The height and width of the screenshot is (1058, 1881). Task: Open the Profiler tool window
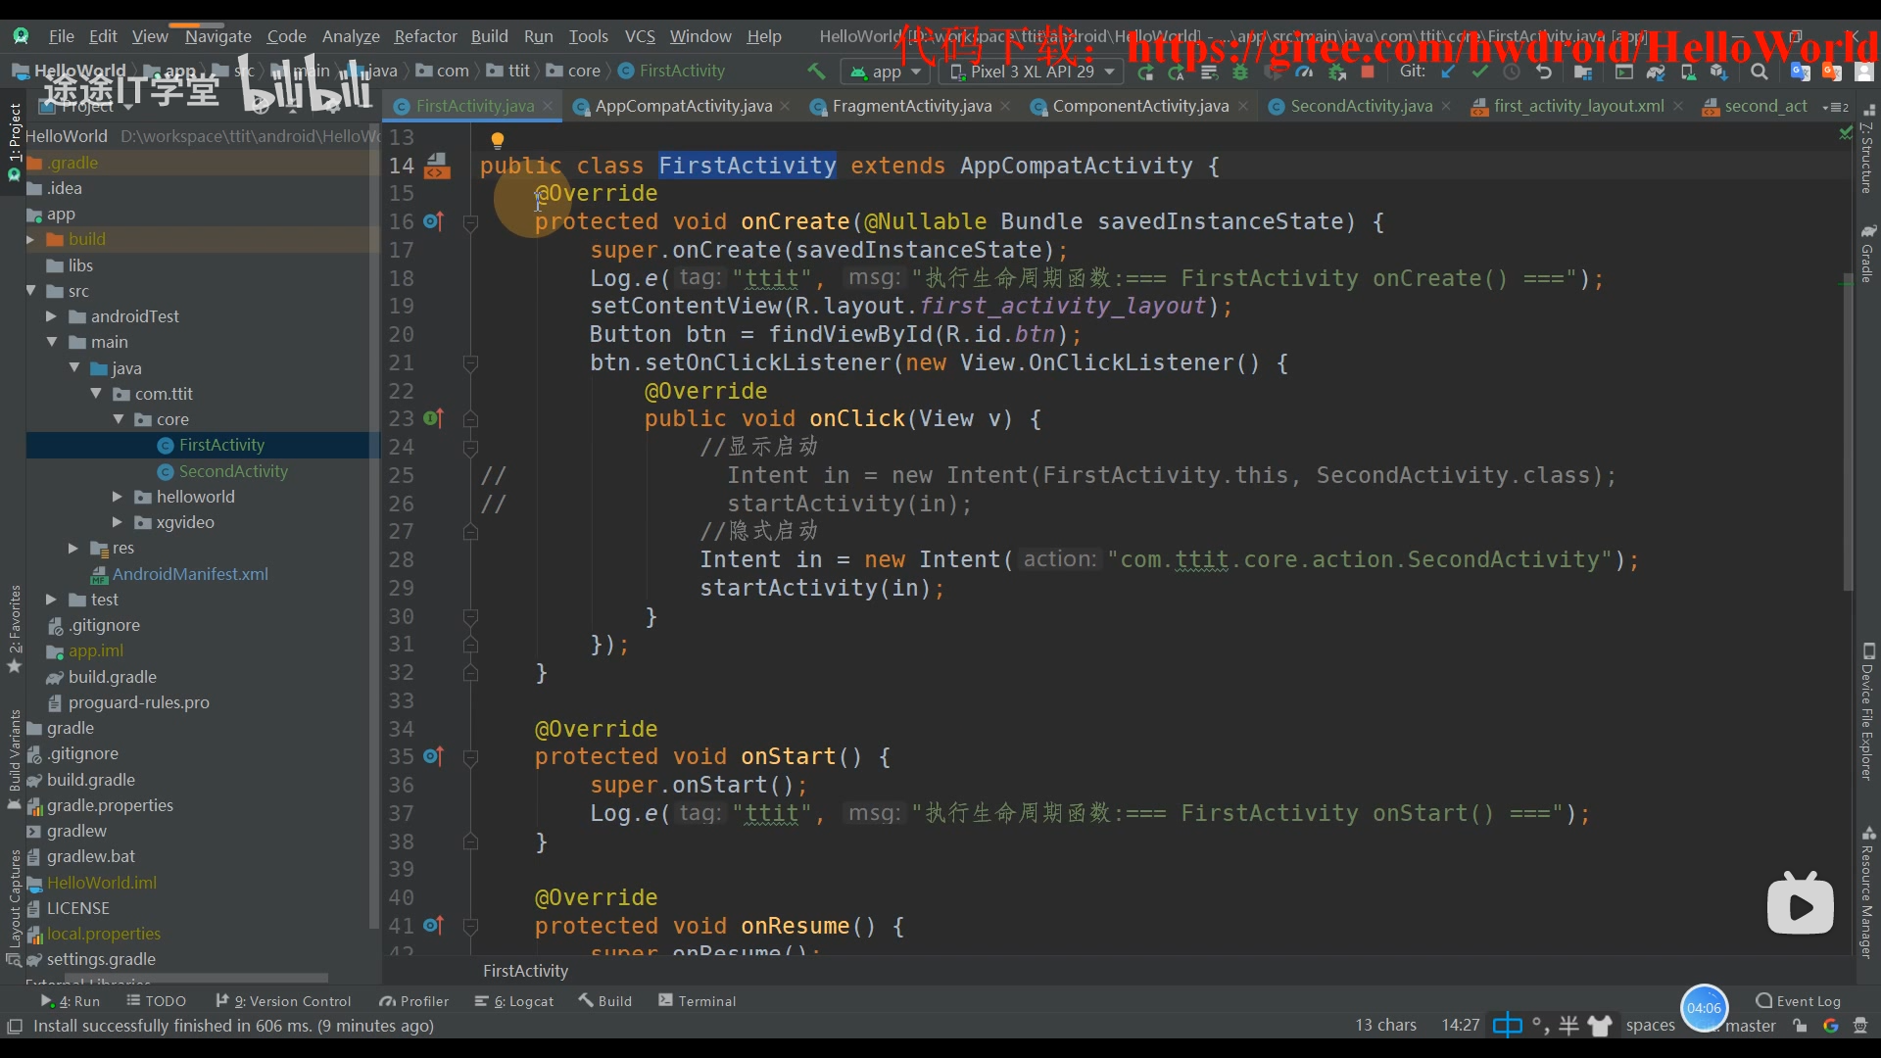414,1001
